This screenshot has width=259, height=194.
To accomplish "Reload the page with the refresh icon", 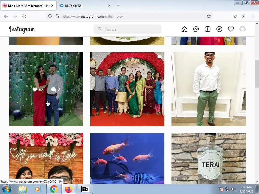I will tap(24, 16).
